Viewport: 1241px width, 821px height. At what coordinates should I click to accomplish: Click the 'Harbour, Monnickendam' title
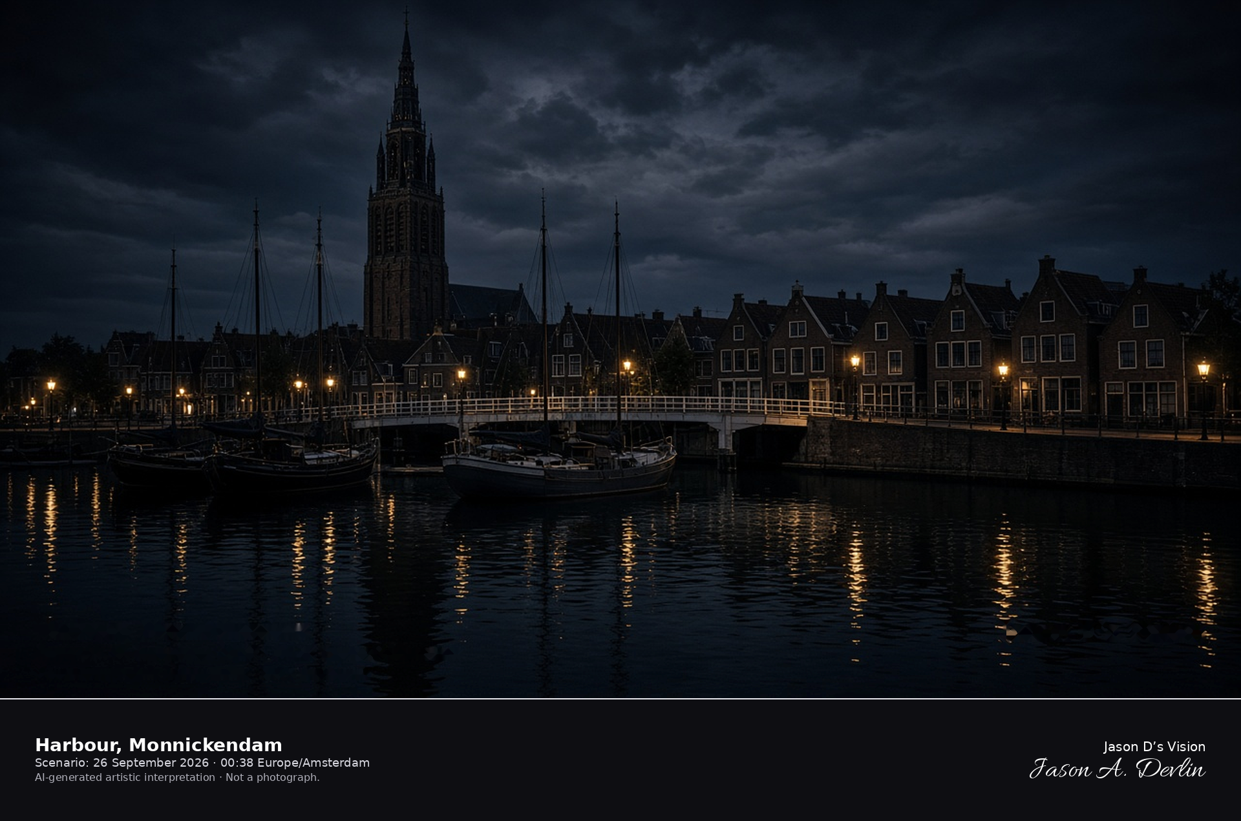(158, 745)
